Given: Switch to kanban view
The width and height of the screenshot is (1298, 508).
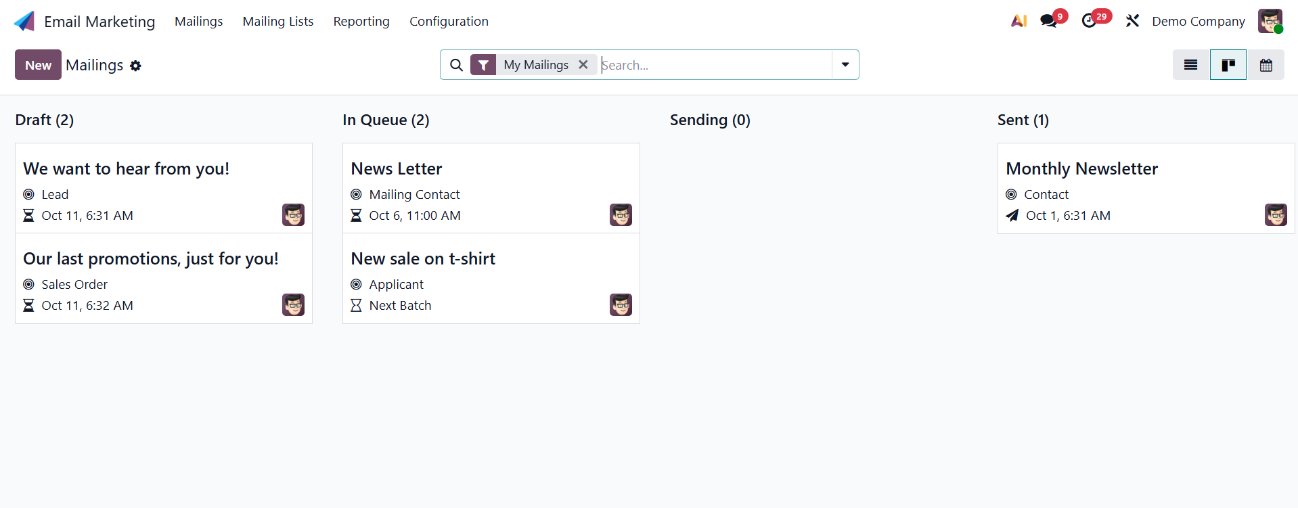Looking at the screenshot, I should click(x=1228, y=65).
